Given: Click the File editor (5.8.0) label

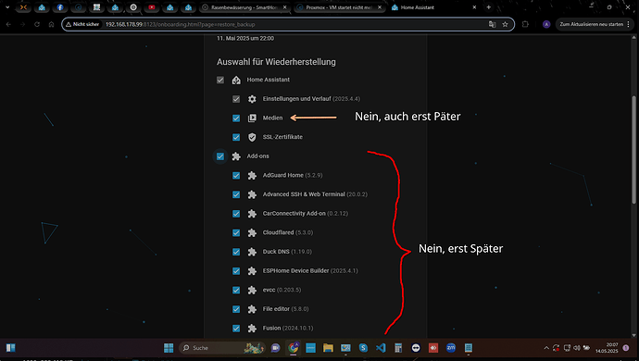Looking at the screenshot, I should click(285, 309).
